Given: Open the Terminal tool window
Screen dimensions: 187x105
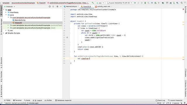Looking at the screenshot, I should click(x=17, y=100).
